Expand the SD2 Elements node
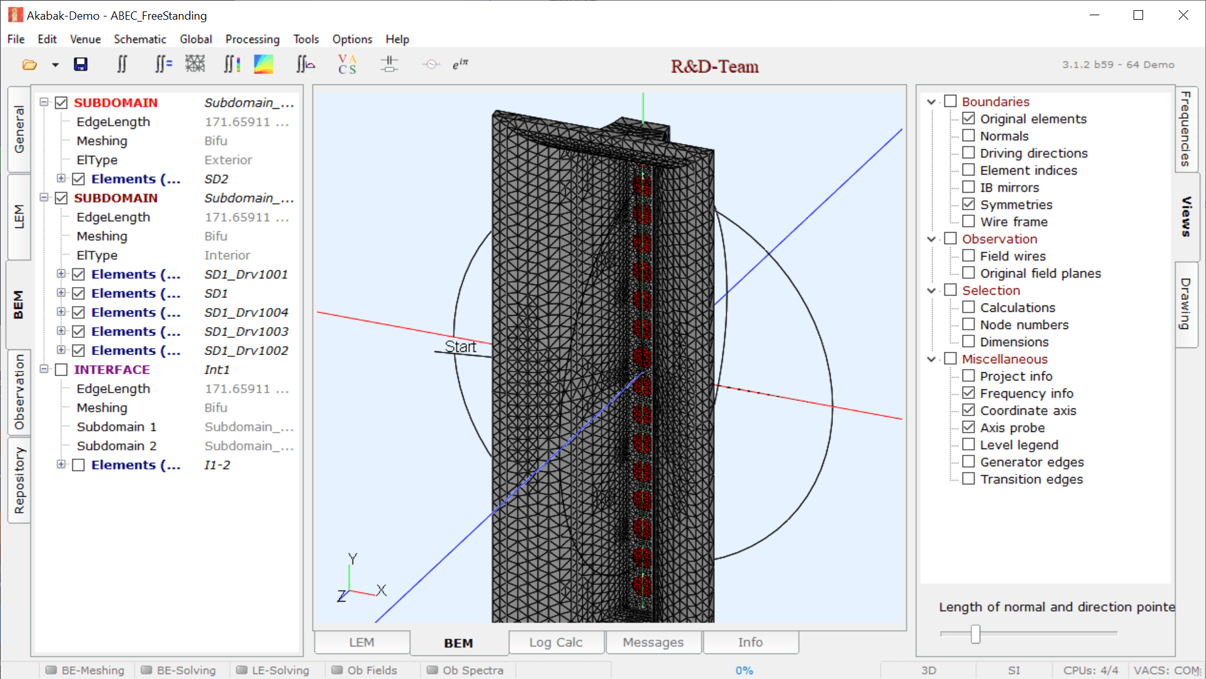1206x679 pixels. pos(61,178)
